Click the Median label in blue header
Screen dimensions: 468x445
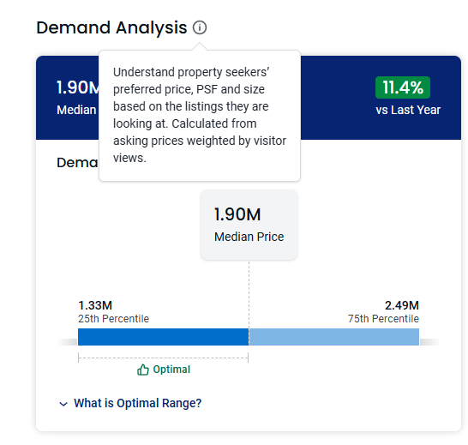pyautogui.click(x=76, y=110)
